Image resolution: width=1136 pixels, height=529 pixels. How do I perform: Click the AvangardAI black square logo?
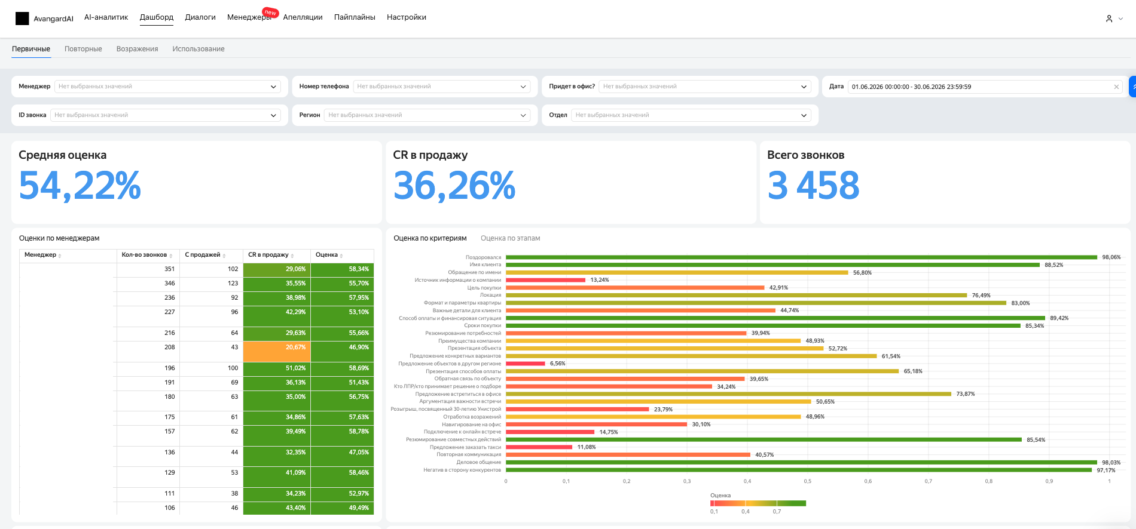pyautogui.click(x=22, y=19)
